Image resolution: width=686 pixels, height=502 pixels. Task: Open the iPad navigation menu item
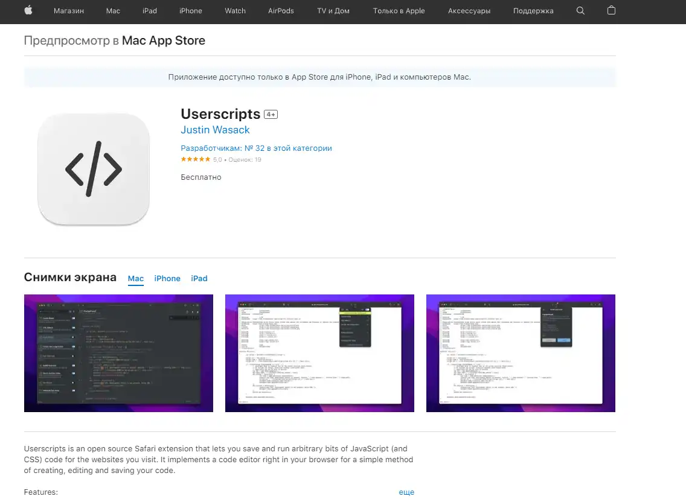pos(150,10)
